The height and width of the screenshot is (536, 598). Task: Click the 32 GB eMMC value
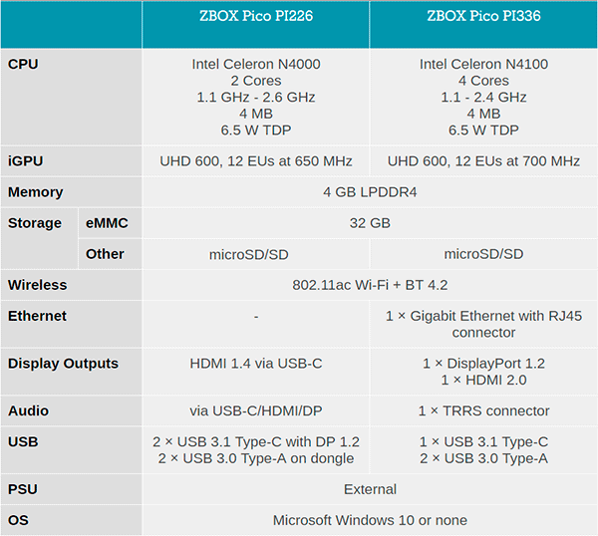(370, 223)
